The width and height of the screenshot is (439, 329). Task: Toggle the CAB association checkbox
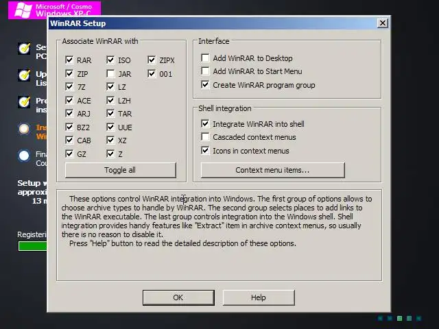(69, 140)
